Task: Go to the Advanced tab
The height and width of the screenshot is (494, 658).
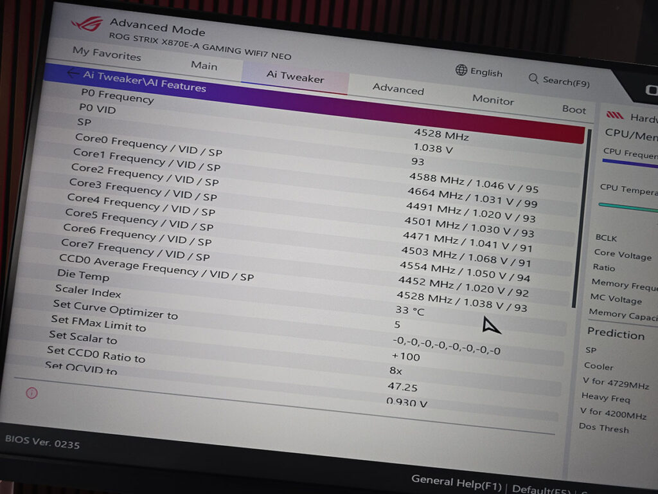Action: tap(398, 89)
